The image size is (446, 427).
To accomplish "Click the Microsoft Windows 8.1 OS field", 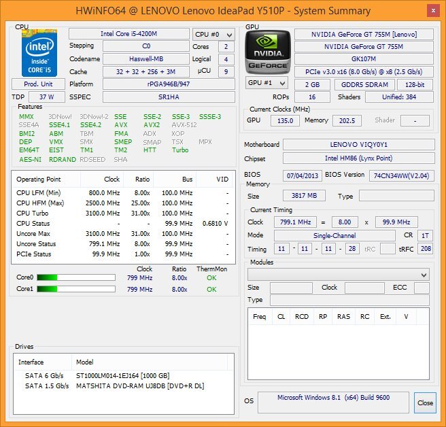I will (333, 403).
